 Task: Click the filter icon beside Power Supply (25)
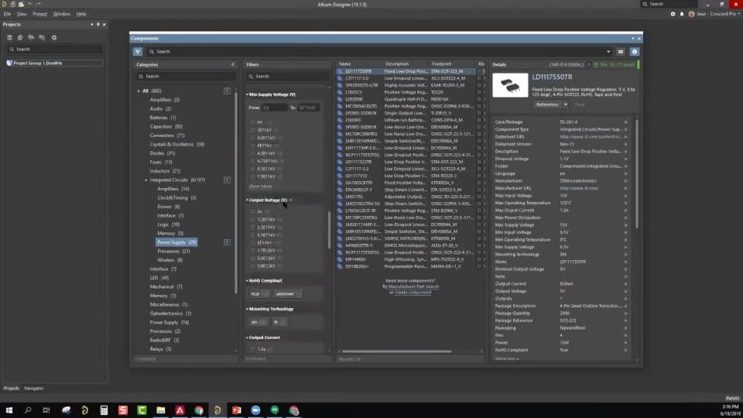(x=227, y=242)
